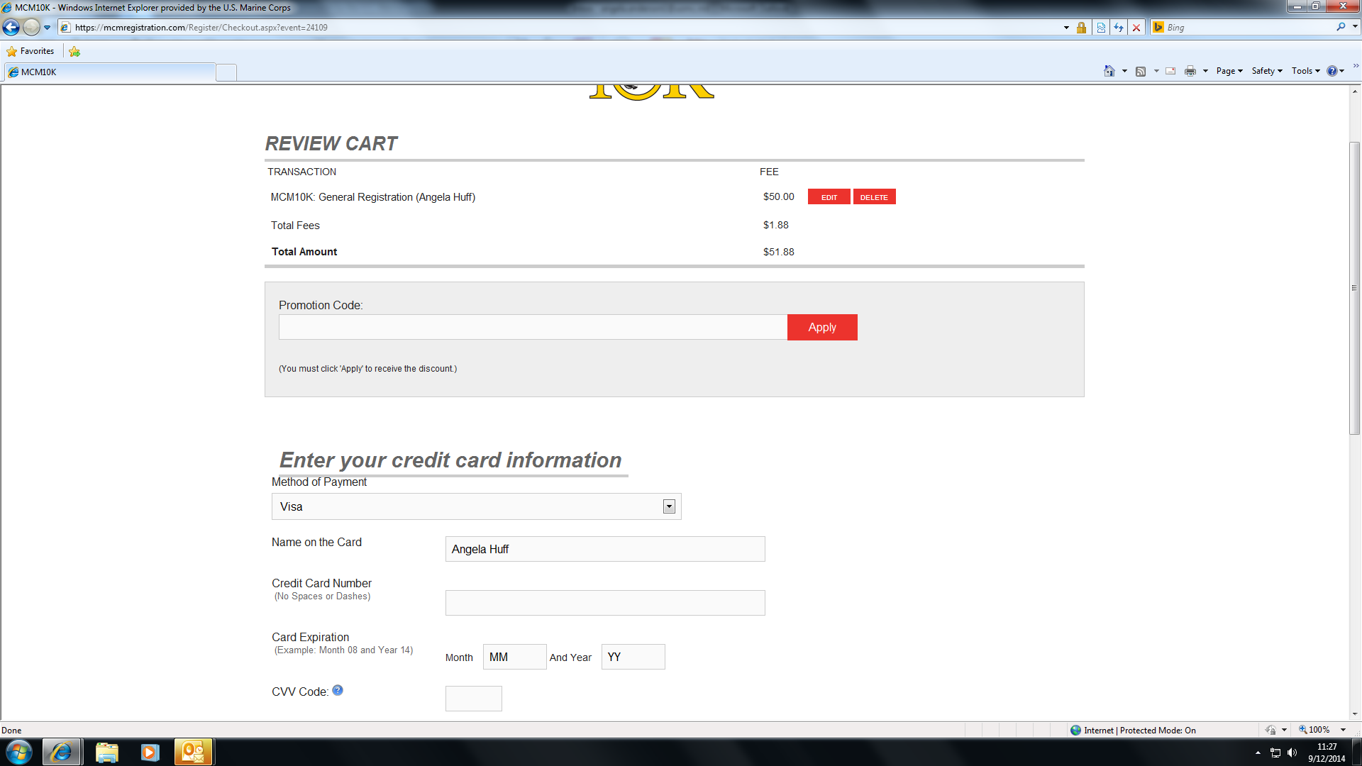
Task: Apply the promotion code
Action: (x=822, y=327)
